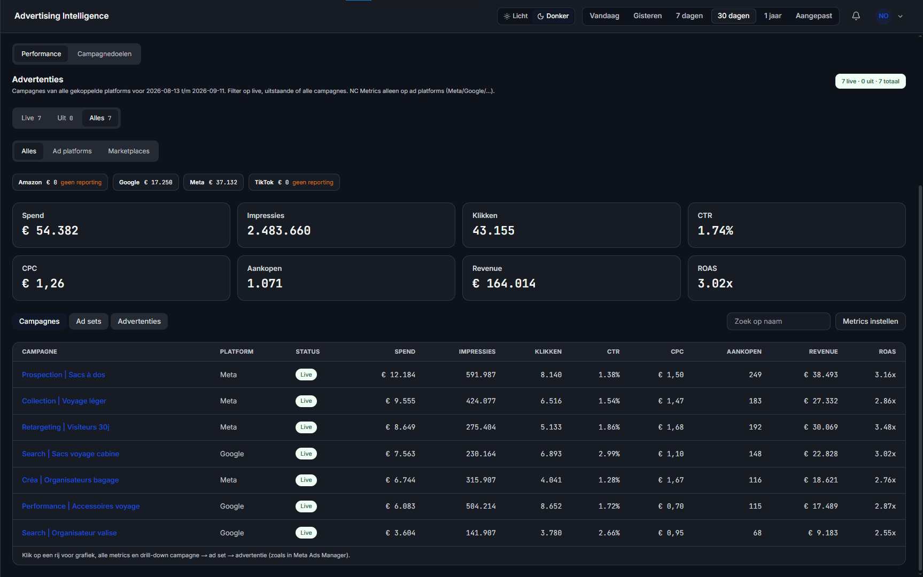Open Créa | Organisateurs bagage campaign
Viewport: 923px width, 577px height.
[x=71, y=480]
